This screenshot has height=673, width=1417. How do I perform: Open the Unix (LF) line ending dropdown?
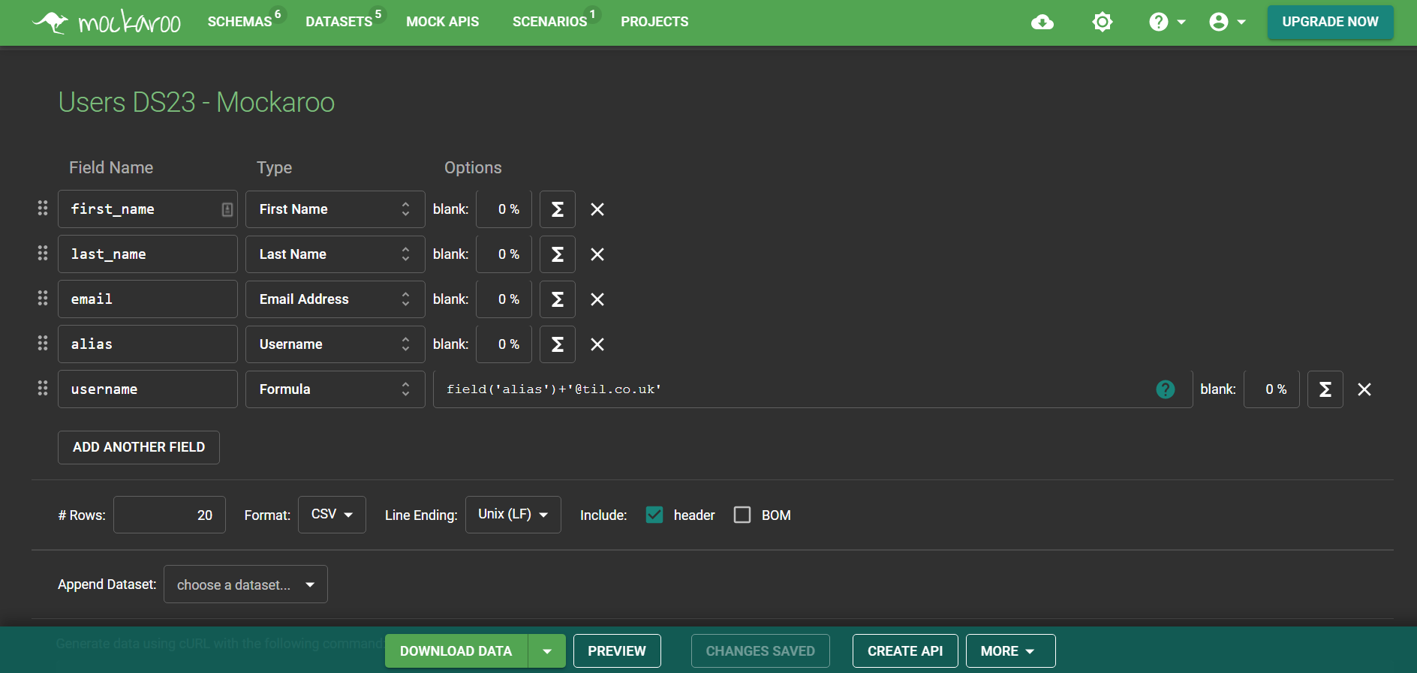pyautogui.click(x=513, y=515)
